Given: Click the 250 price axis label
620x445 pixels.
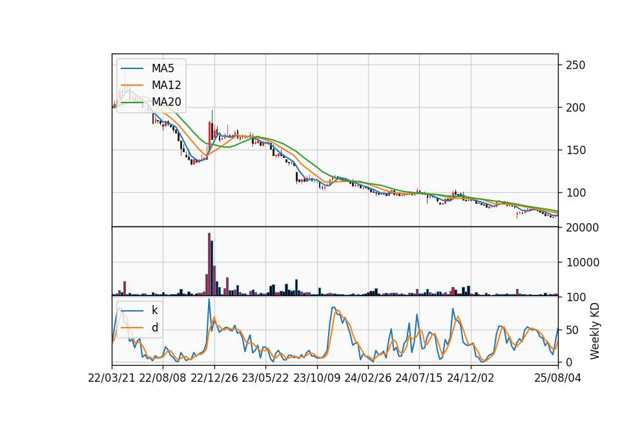Looking at the screenshot, I should (575, 65).
